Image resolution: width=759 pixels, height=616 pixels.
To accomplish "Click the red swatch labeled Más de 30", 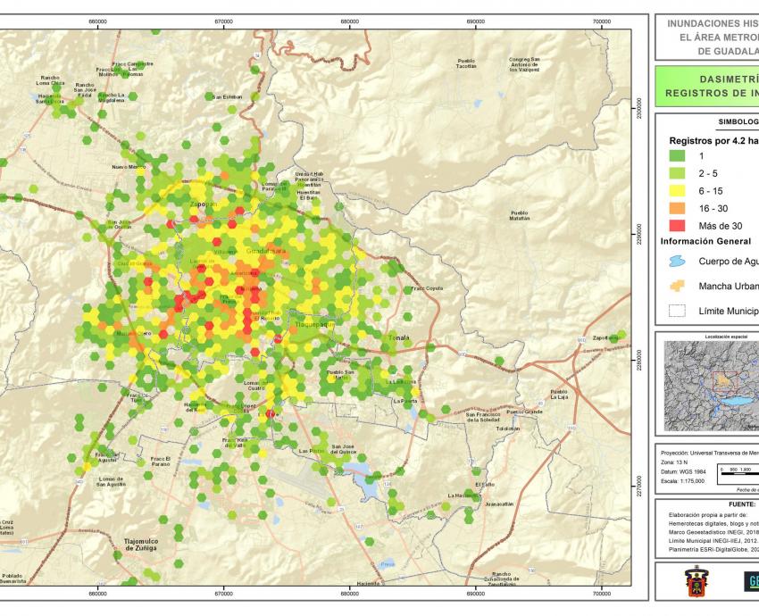I will [x=677, y=226].
